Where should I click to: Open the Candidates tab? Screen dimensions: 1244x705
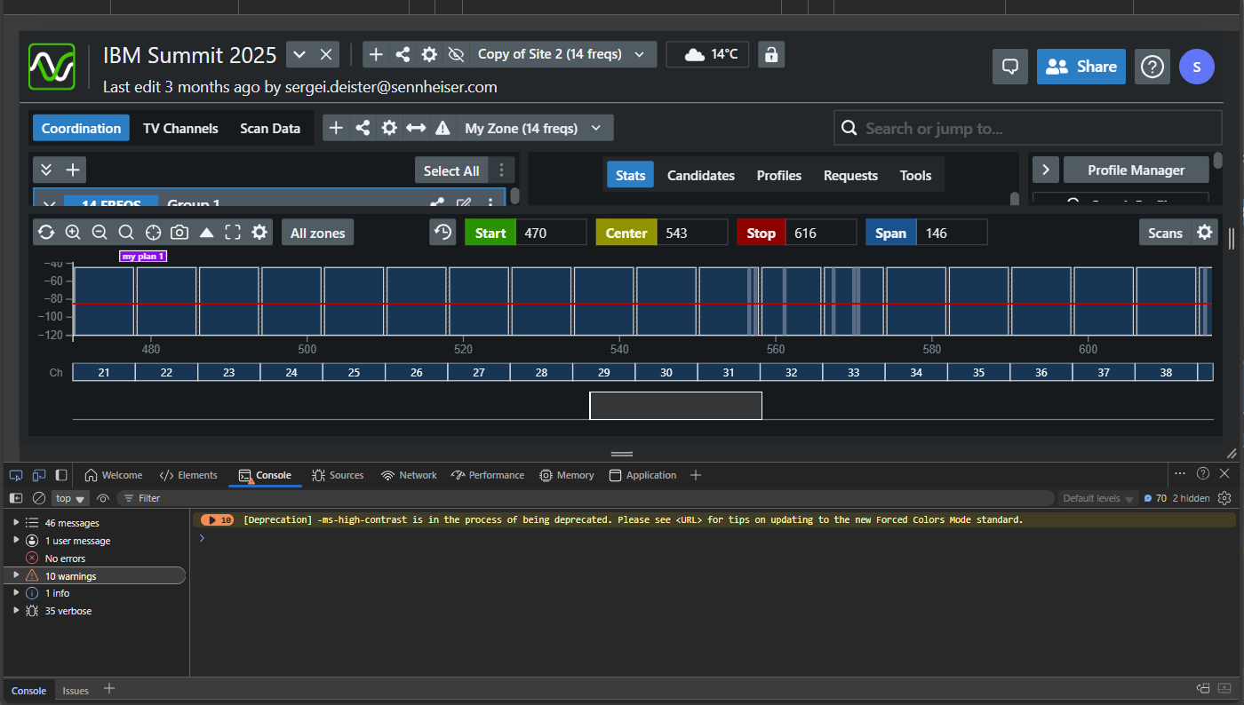[701, 175]
